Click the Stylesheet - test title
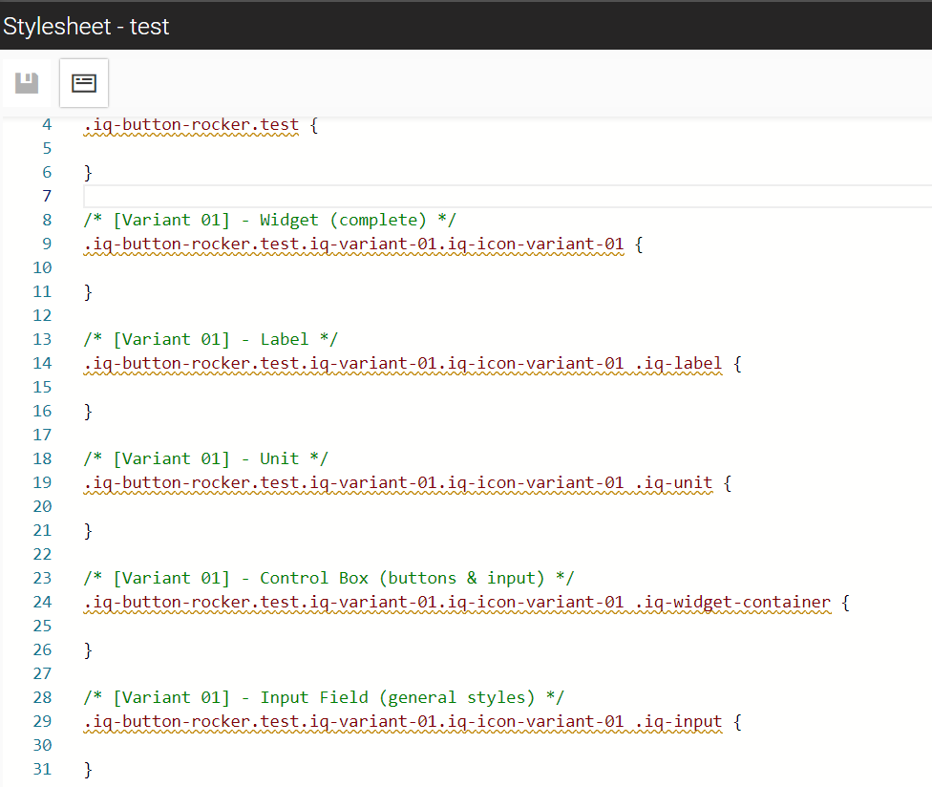Screen dimensions: 932x787 click(86, 27)
